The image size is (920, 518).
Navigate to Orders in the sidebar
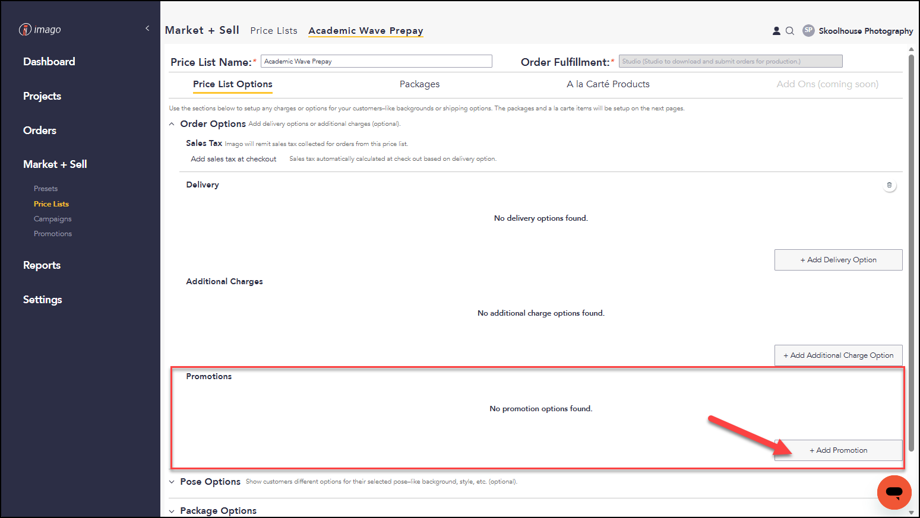point(40,131)
